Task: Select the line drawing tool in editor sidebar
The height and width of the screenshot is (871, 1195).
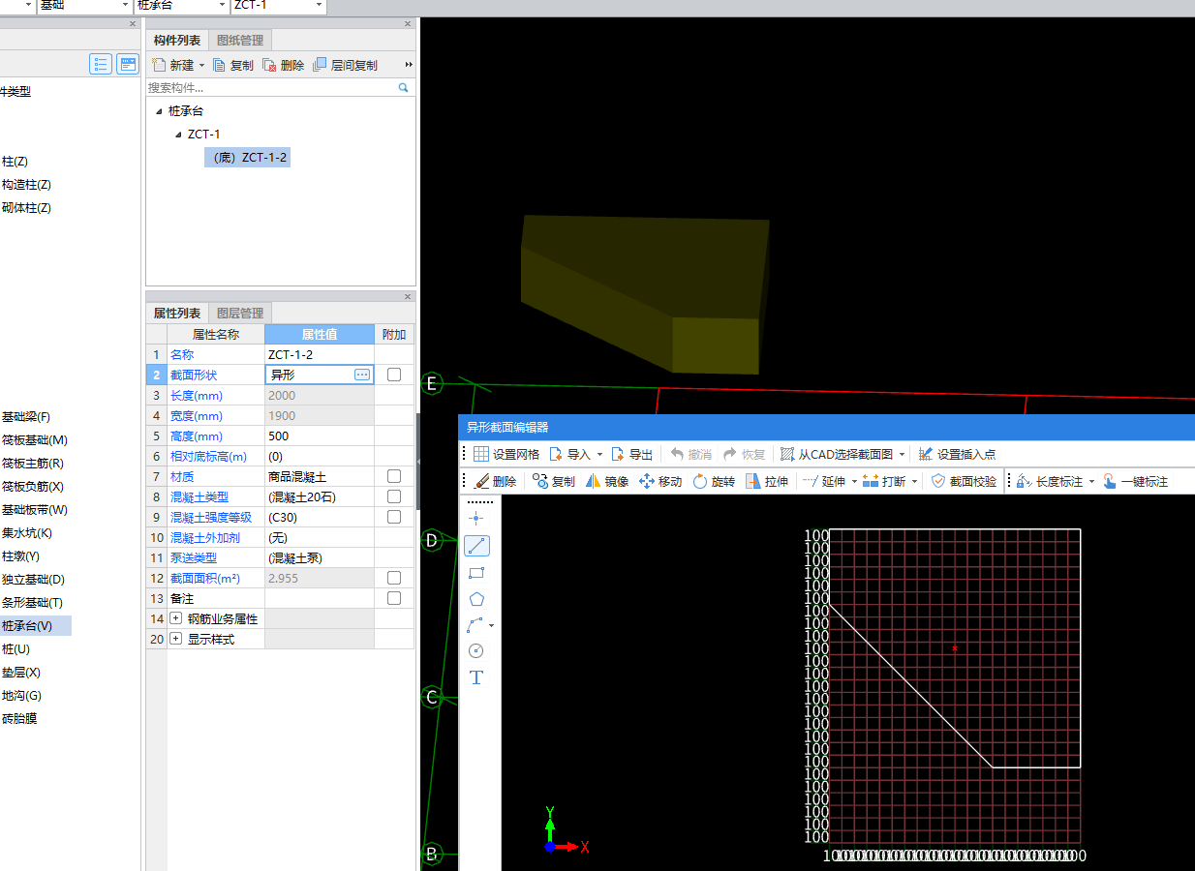Action: coord(476,546)
